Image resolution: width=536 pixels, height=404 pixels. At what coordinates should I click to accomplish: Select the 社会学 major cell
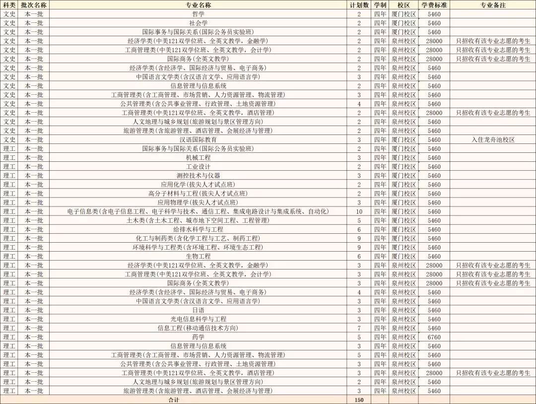(198, 23)
